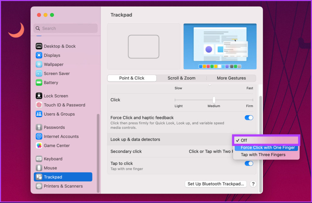
Task: Switch to the Point & Click tab
Action: click(132, 78)
